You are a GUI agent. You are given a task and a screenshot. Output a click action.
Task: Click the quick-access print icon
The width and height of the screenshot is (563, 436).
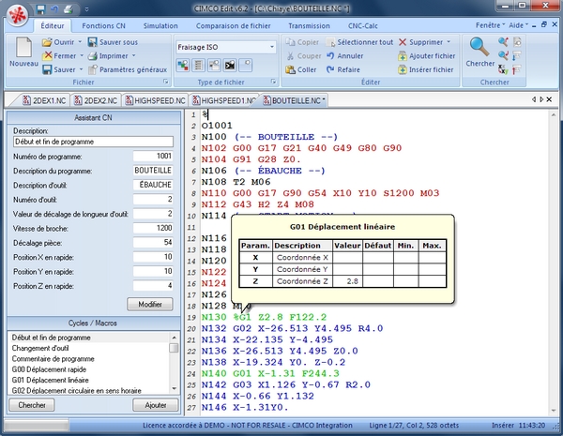(x=68, y=8)
